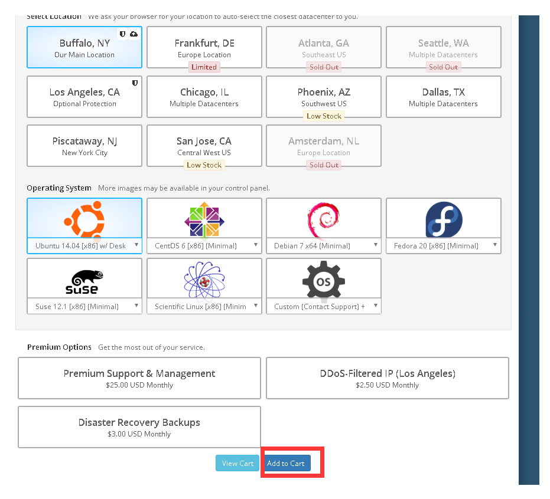Select Piscataway, NJ location

coord(84,146)
